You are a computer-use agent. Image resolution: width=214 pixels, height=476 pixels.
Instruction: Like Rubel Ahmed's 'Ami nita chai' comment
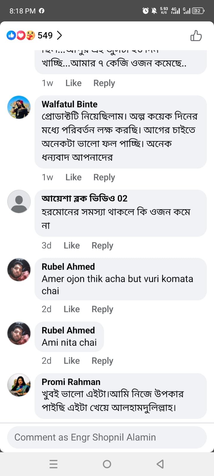(x=72, y=361)
